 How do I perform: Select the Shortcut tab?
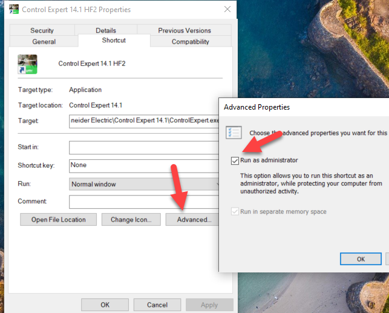coord(114,40)
